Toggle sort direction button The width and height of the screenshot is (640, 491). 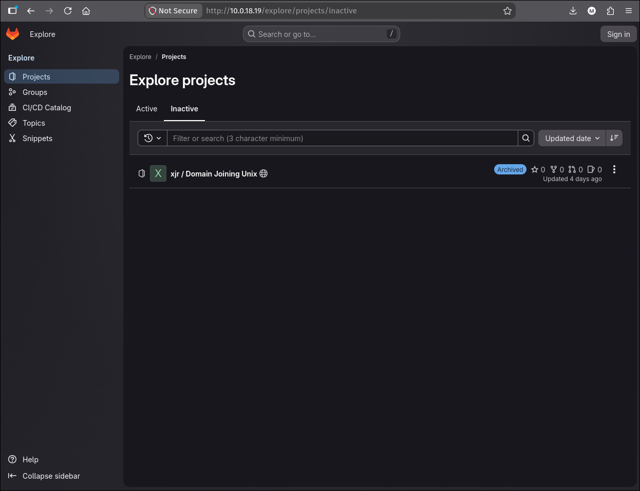pos(614,138)
